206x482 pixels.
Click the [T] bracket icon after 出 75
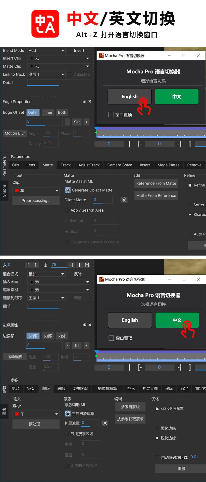[87, 265]
